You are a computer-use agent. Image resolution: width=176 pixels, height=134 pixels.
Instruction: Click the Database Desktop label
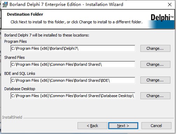pyautogui.click(x=20, y=89)
